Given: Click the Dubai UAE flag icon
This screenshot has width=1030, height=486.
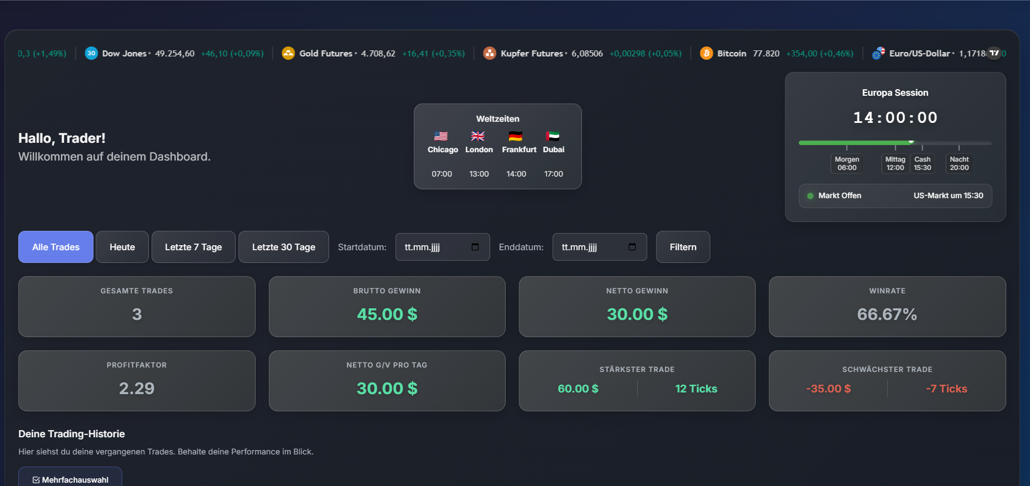Looking at the screenshot, I should coord(553,136).
